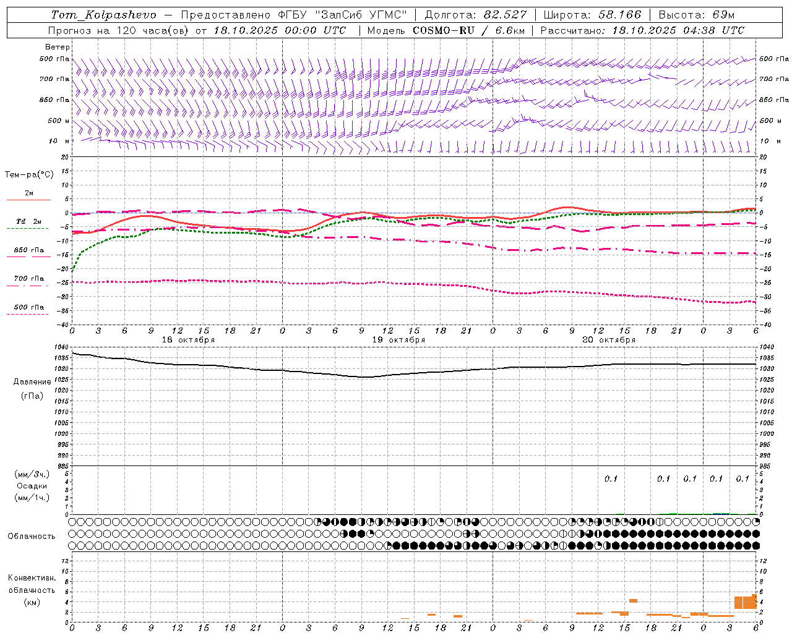Click the elevation value 69м
This screenshot has height=633, width=792.
point(723,15)
